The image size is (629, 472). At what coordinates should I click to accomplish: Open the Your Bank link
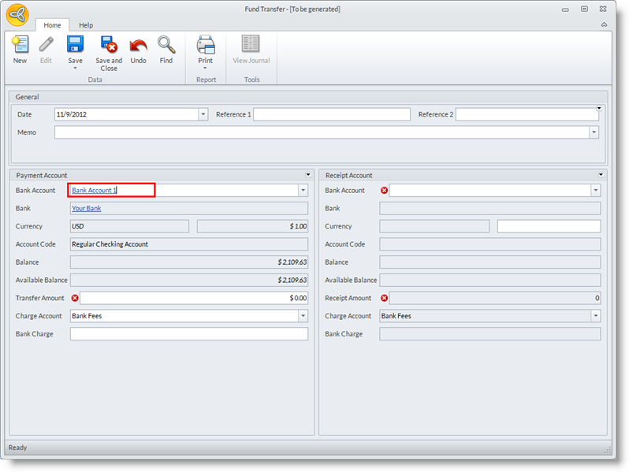pos(86,209)
